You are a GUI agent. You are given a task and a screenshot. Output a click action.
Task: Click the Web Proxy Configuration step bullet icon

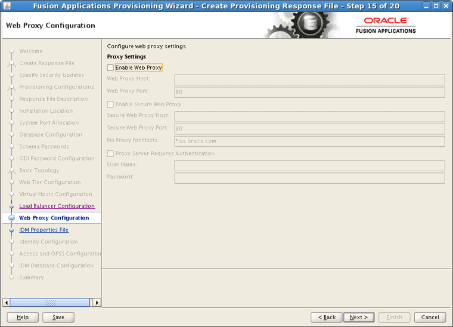(x=11, y=218)
